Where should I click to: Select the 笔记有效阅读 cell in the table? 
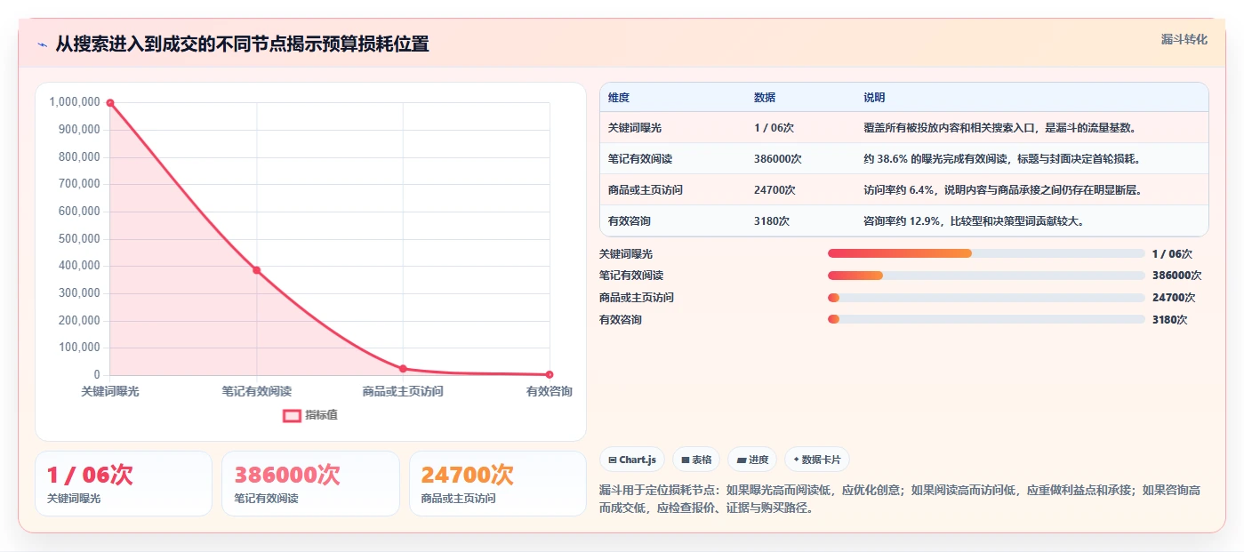(x=640, y=159)
